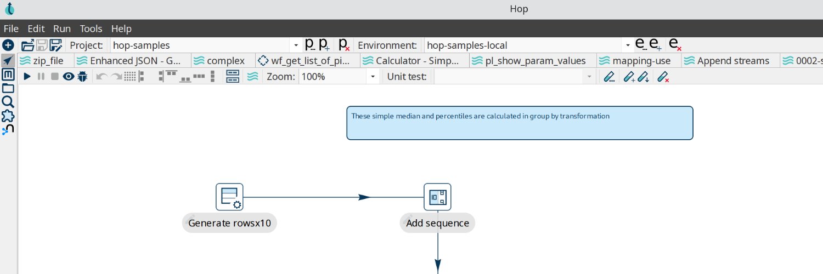Pause the running pipeline
Image resolution: width=823 pixels, height=274 pixels.
pos(41,77)
